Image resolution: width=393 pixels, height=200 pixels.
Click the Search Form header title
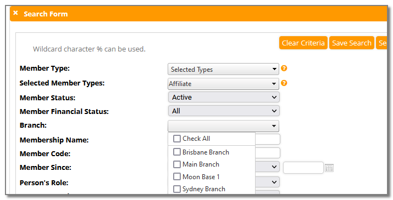tap(46, 14)
